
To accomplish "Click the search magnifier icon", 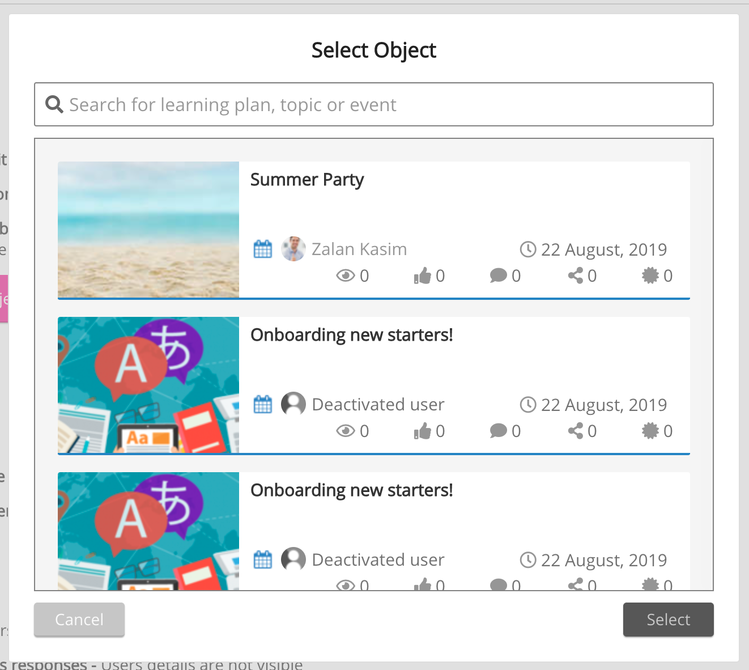I will (54, 104).
